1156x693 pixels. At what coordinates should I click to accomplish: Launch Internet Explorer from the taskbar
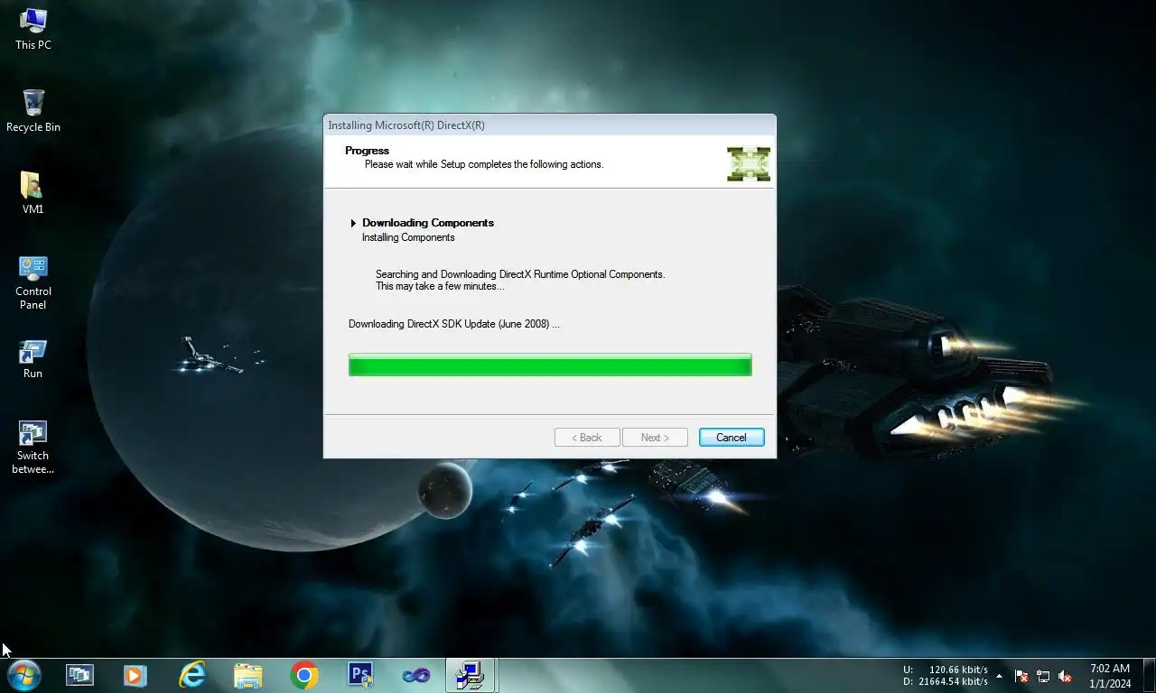pos(192,675)
